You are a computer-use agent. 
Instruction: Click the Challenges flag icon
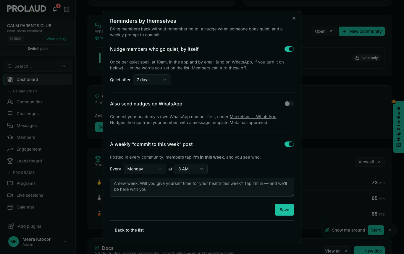10,114
